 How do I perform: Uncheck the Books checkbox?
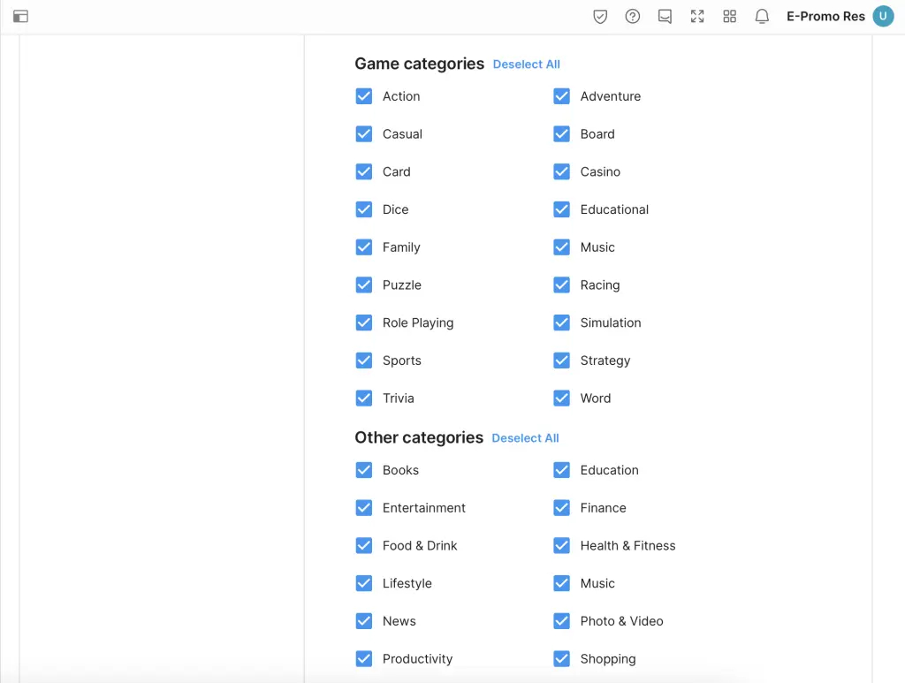(x=364, y=470)
